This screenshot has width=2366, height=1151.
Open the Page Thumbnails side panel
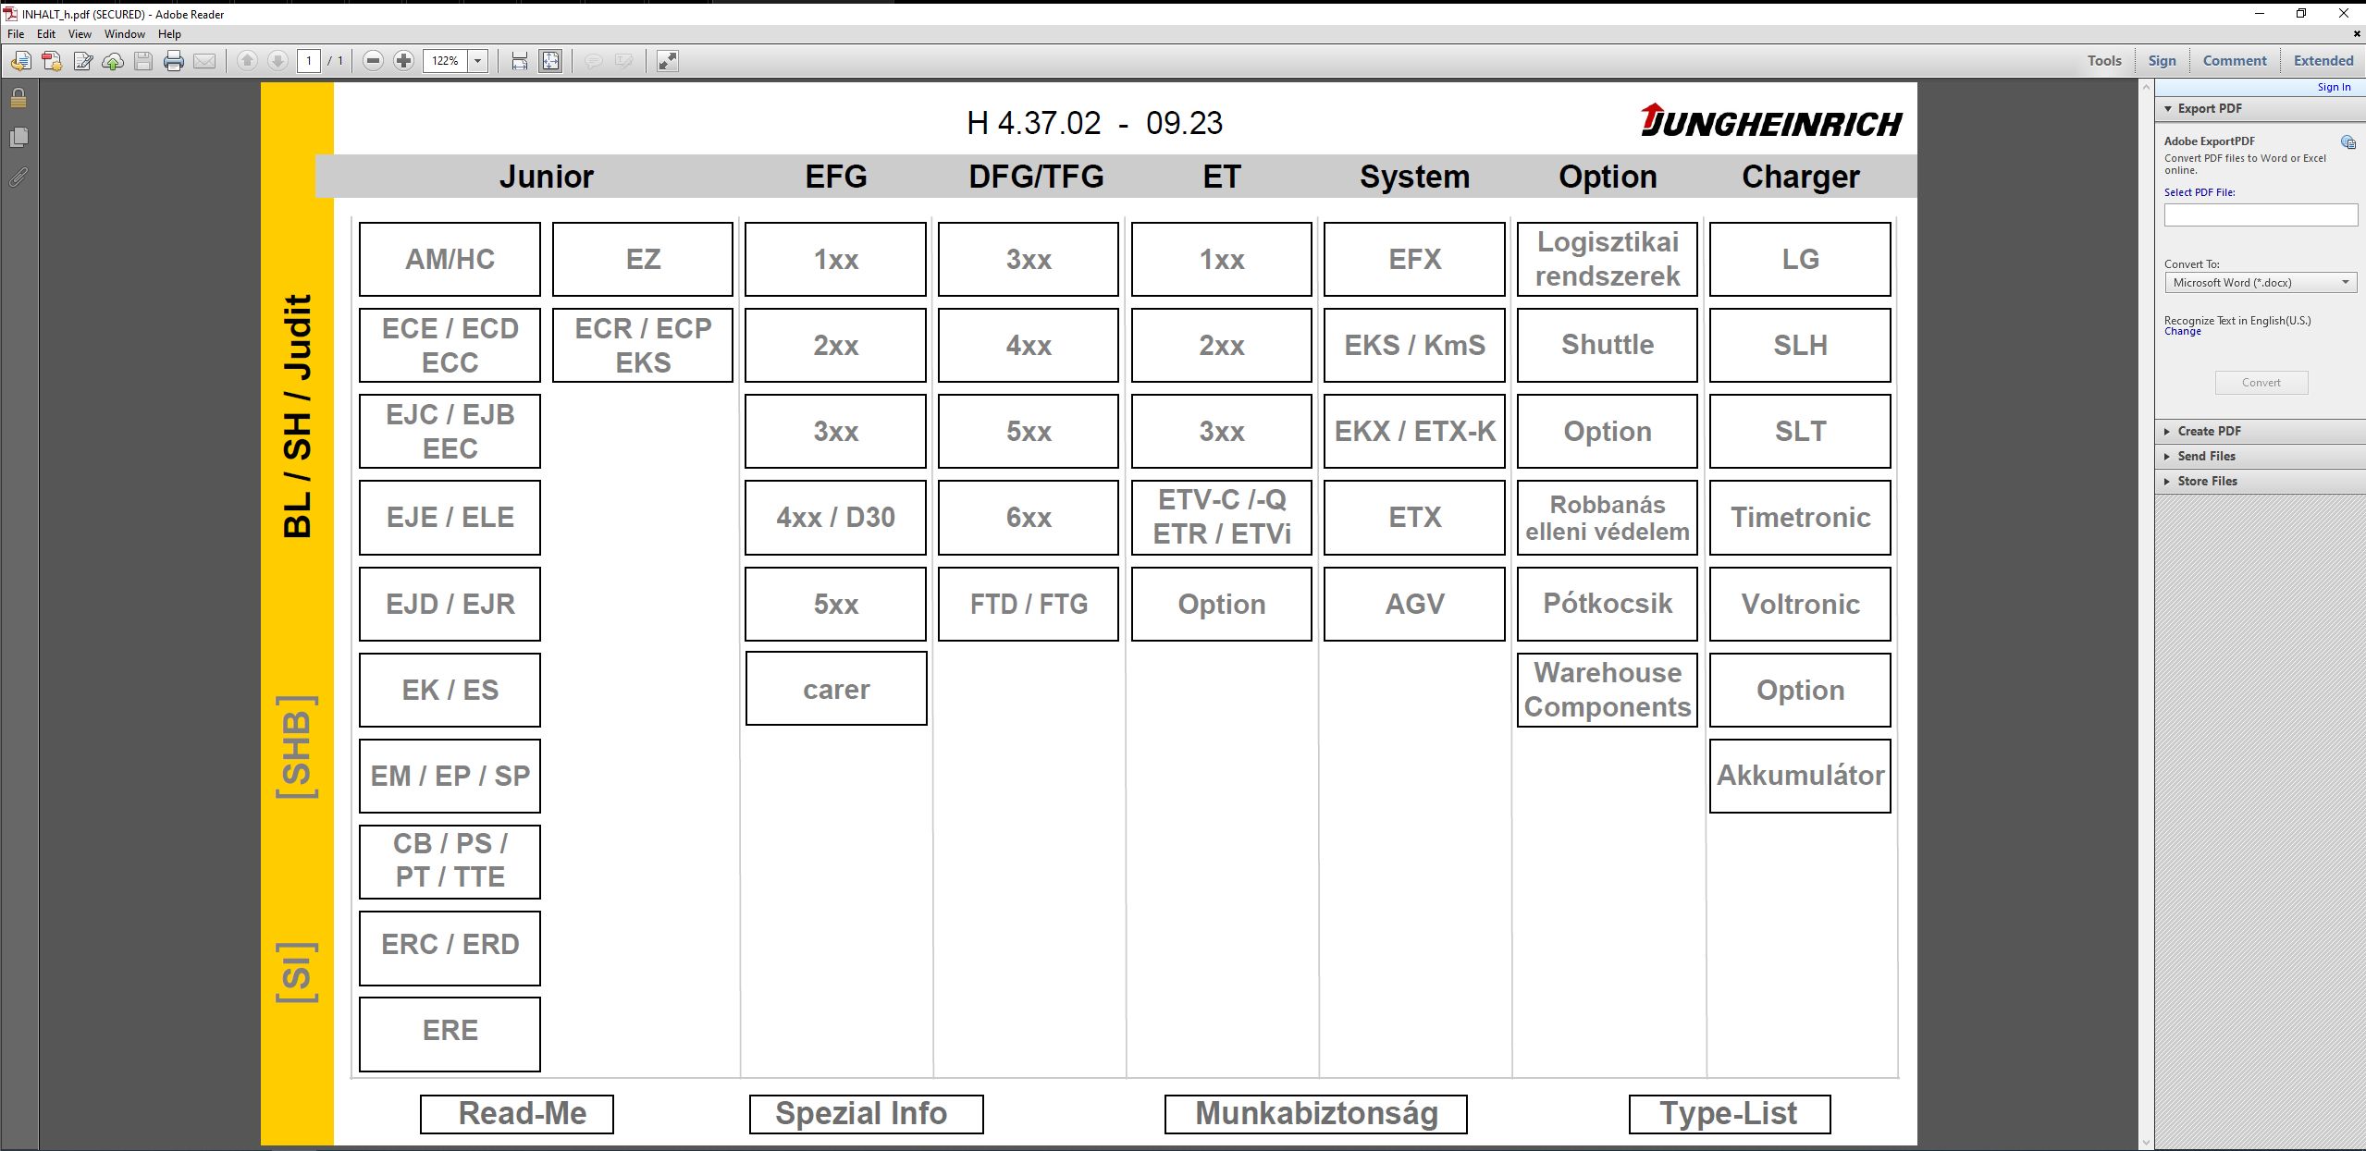click(x=18, y=137)
